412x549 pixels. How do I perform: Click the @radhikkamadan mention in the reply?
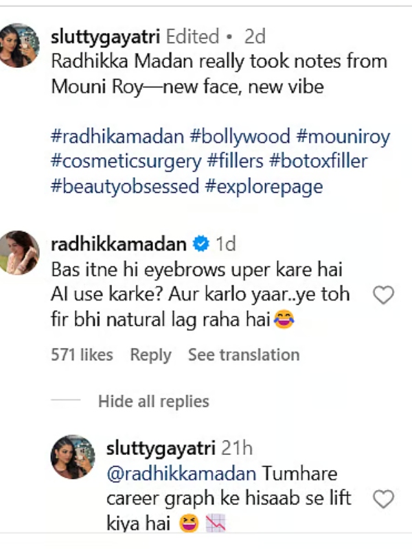coord(177,473)
